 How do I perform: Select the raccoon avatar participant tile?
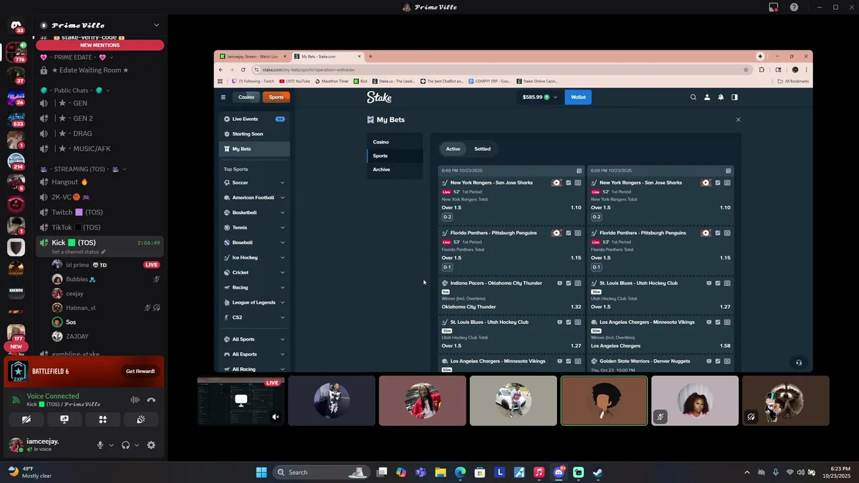(x=786, y=400)
